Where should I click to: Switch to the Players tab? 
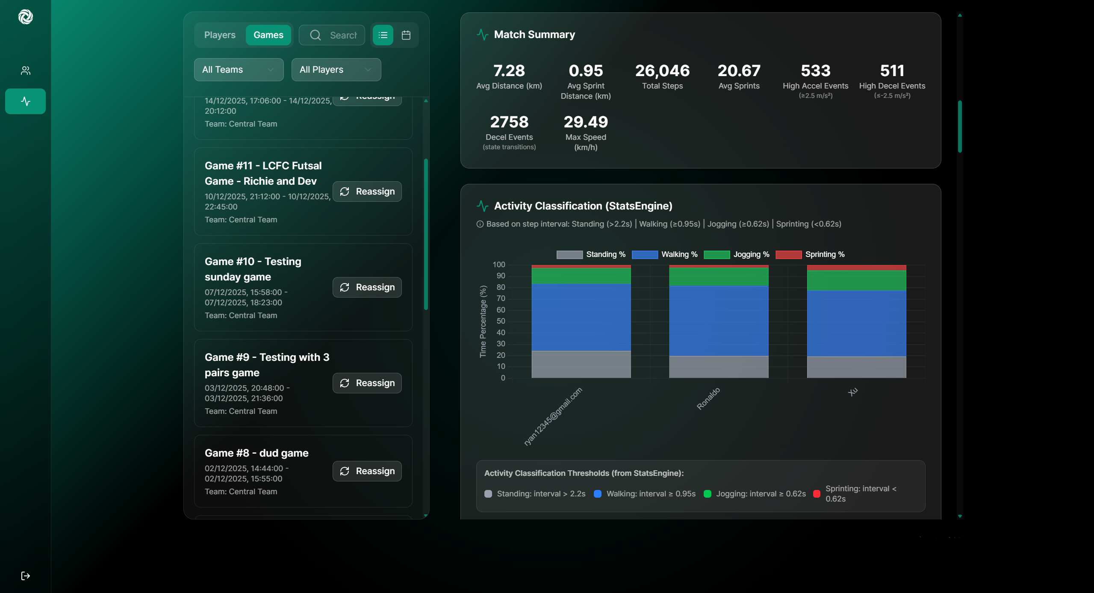pyautogui.click(x=219, y=35)
